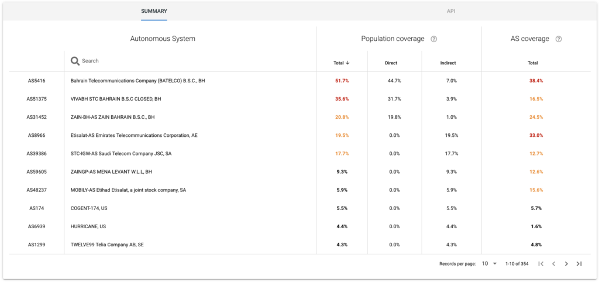
Task: Toggle sort arrow on population Total column
Action: [347, 63]
